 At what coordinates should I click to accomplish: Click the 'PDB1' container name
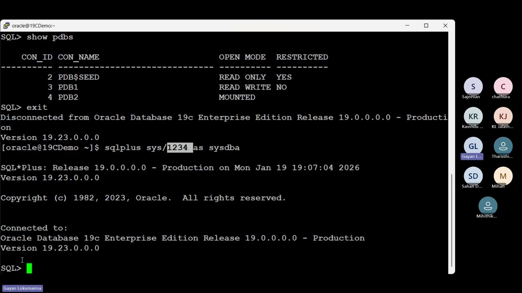[68, 87]
